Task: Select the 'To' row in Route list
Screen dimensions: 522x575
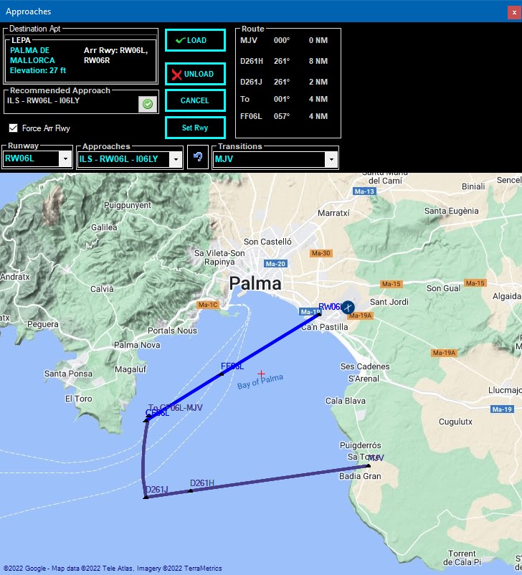Action: (284, 99)
